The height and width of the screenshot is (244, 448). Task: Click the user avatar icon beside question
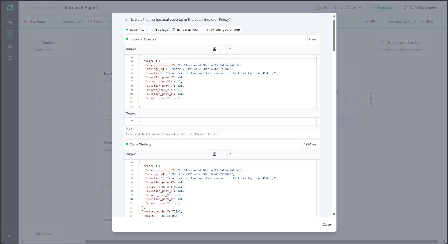pos(127,20)
